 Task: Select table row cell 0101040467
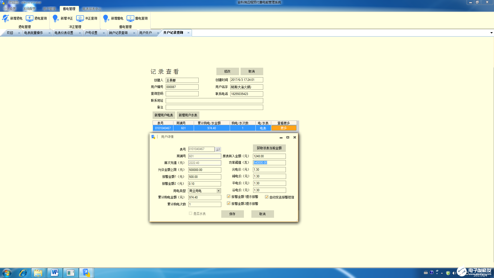pyautogui.click(x=163, y=128)
